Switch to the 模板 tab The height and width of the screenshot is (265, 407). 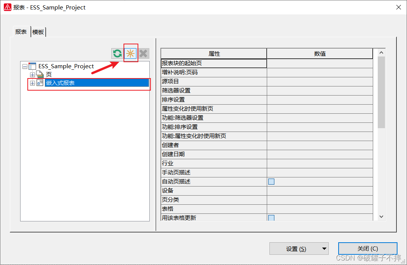pyautogui.click(x=38, y=32)
